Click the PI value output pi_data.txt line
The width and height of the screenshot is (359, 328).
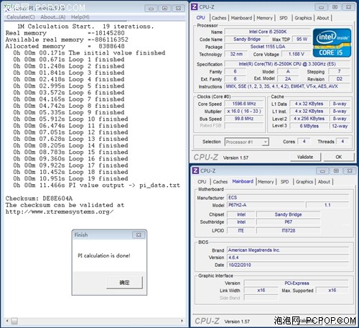tap(96, 185)
